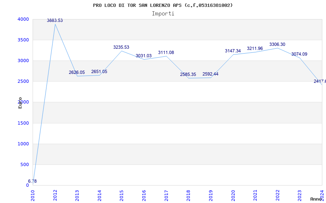
Task: Select the 2592.44 data label
Action: coord(210,74)
